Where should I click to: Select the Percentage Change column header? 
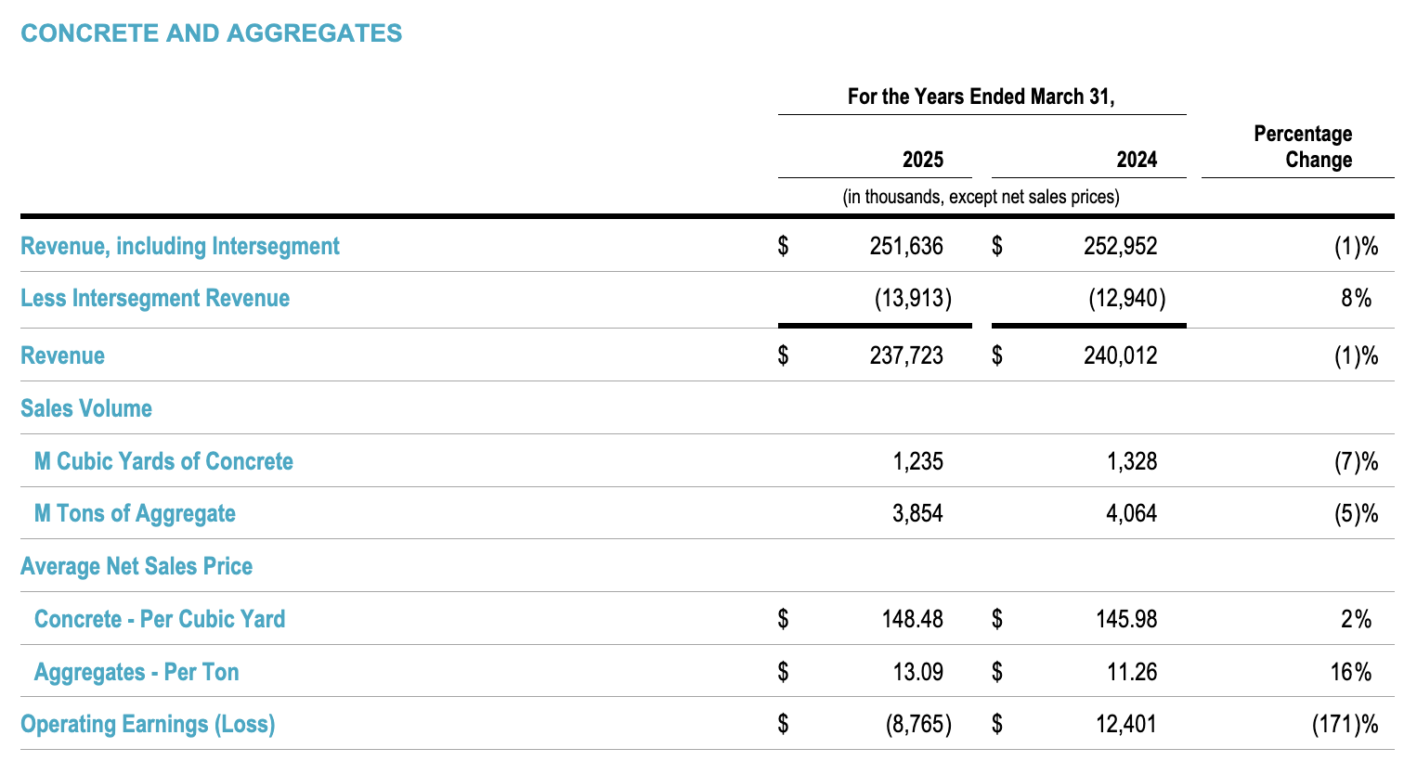tap(1303, 146)
